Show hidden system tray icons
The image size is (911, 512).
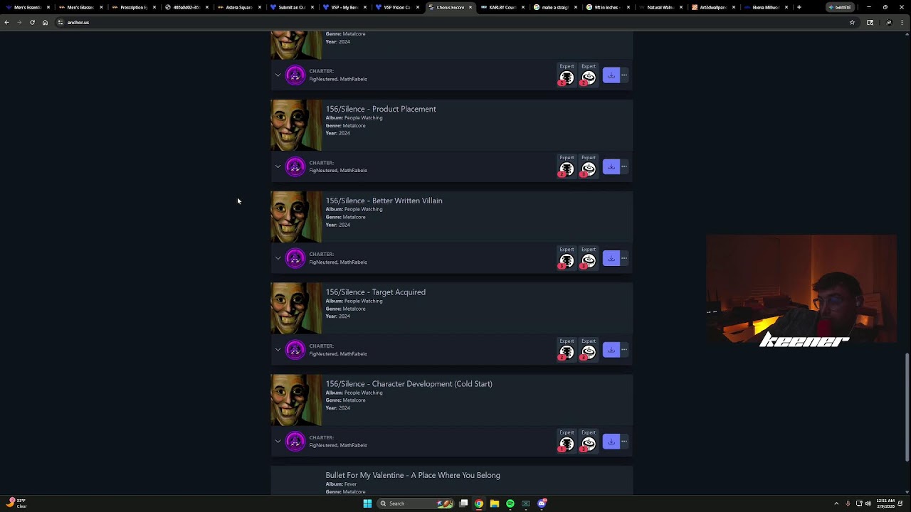tap(836, 503)
